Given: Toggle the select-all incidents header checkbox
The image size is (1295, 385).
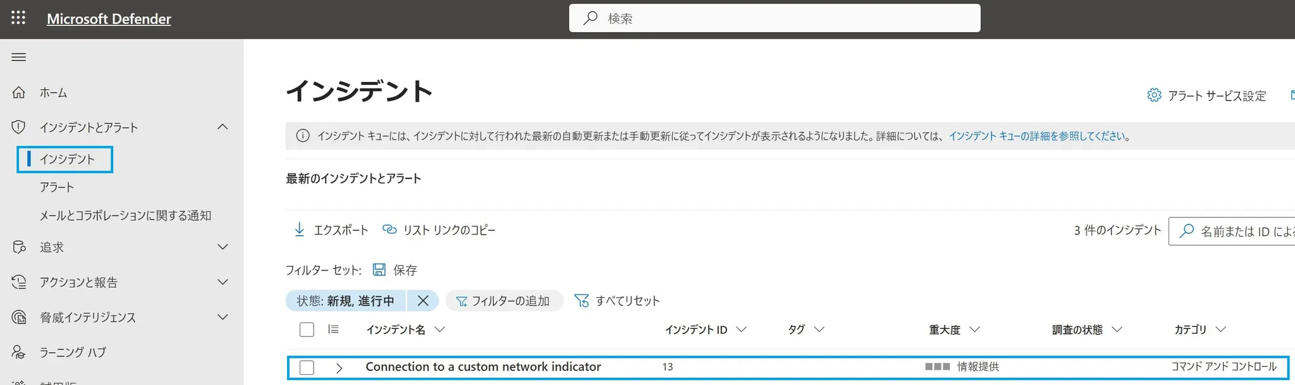Looking at the screenshot, I should click(x=307, y=330).
